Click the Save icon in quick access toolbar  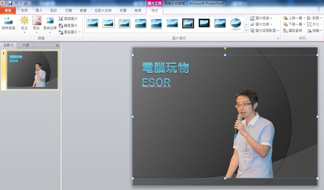coord(10,3)
